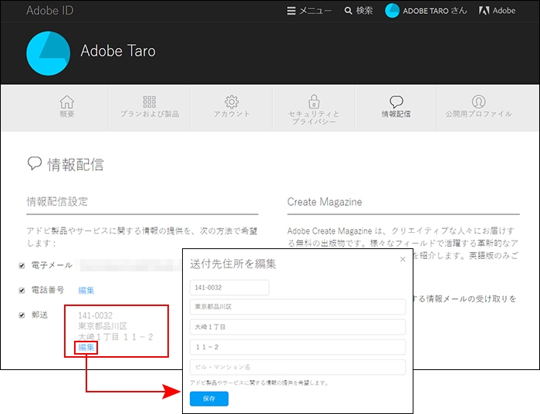
Task: Click the 保存 button
Action: pyautogui.click(x=209, y=399)
